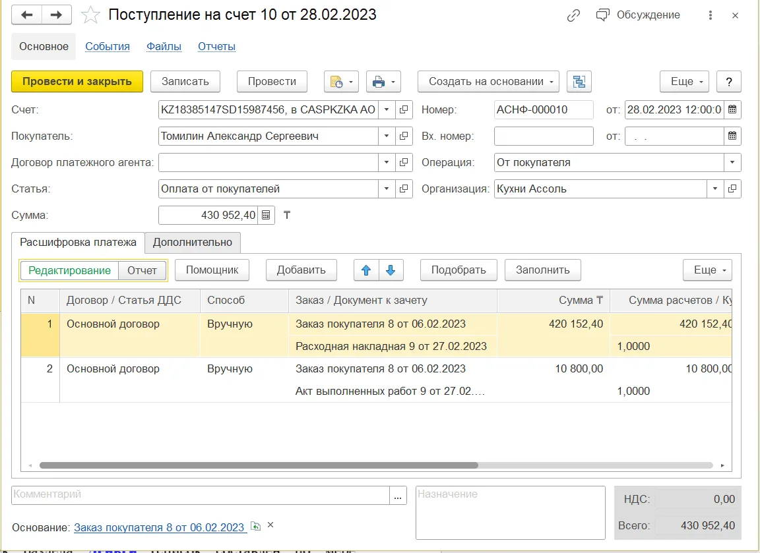760x553 pixels.
Task: Add document to favorites with star icon
Action: 90,15
